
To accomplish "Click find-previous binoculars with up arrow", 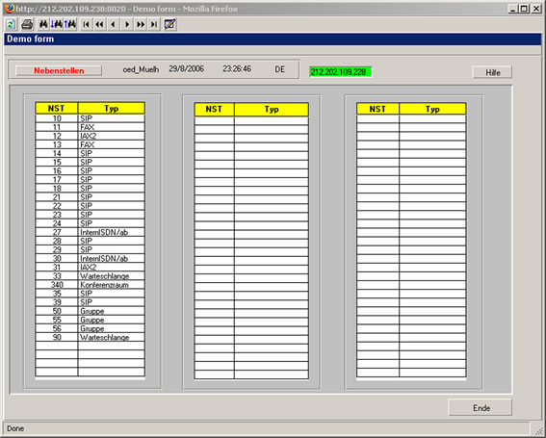I will (70, 24).
